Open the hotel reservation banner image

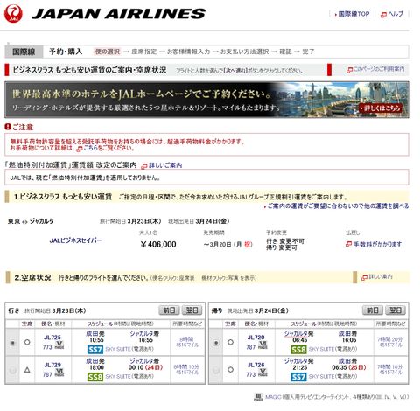pyautogui.click(x=206, y=100)
